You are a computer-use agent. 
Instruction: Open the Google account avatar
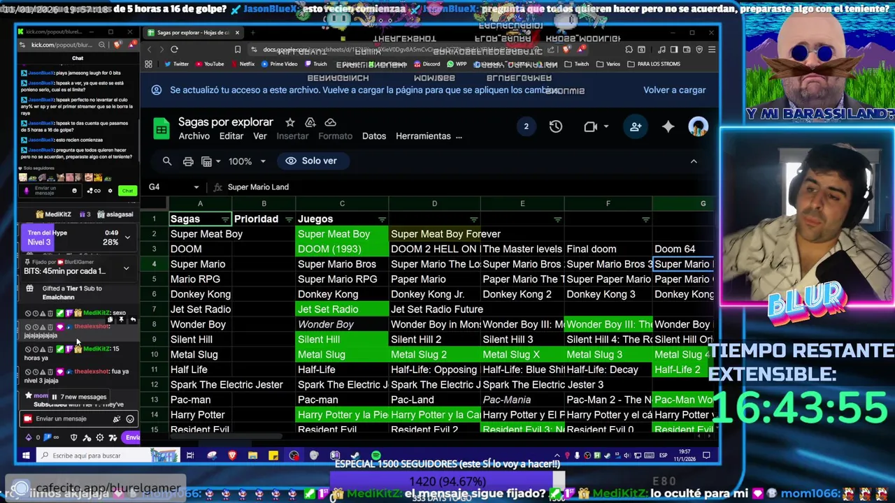[x=698, y=126]
